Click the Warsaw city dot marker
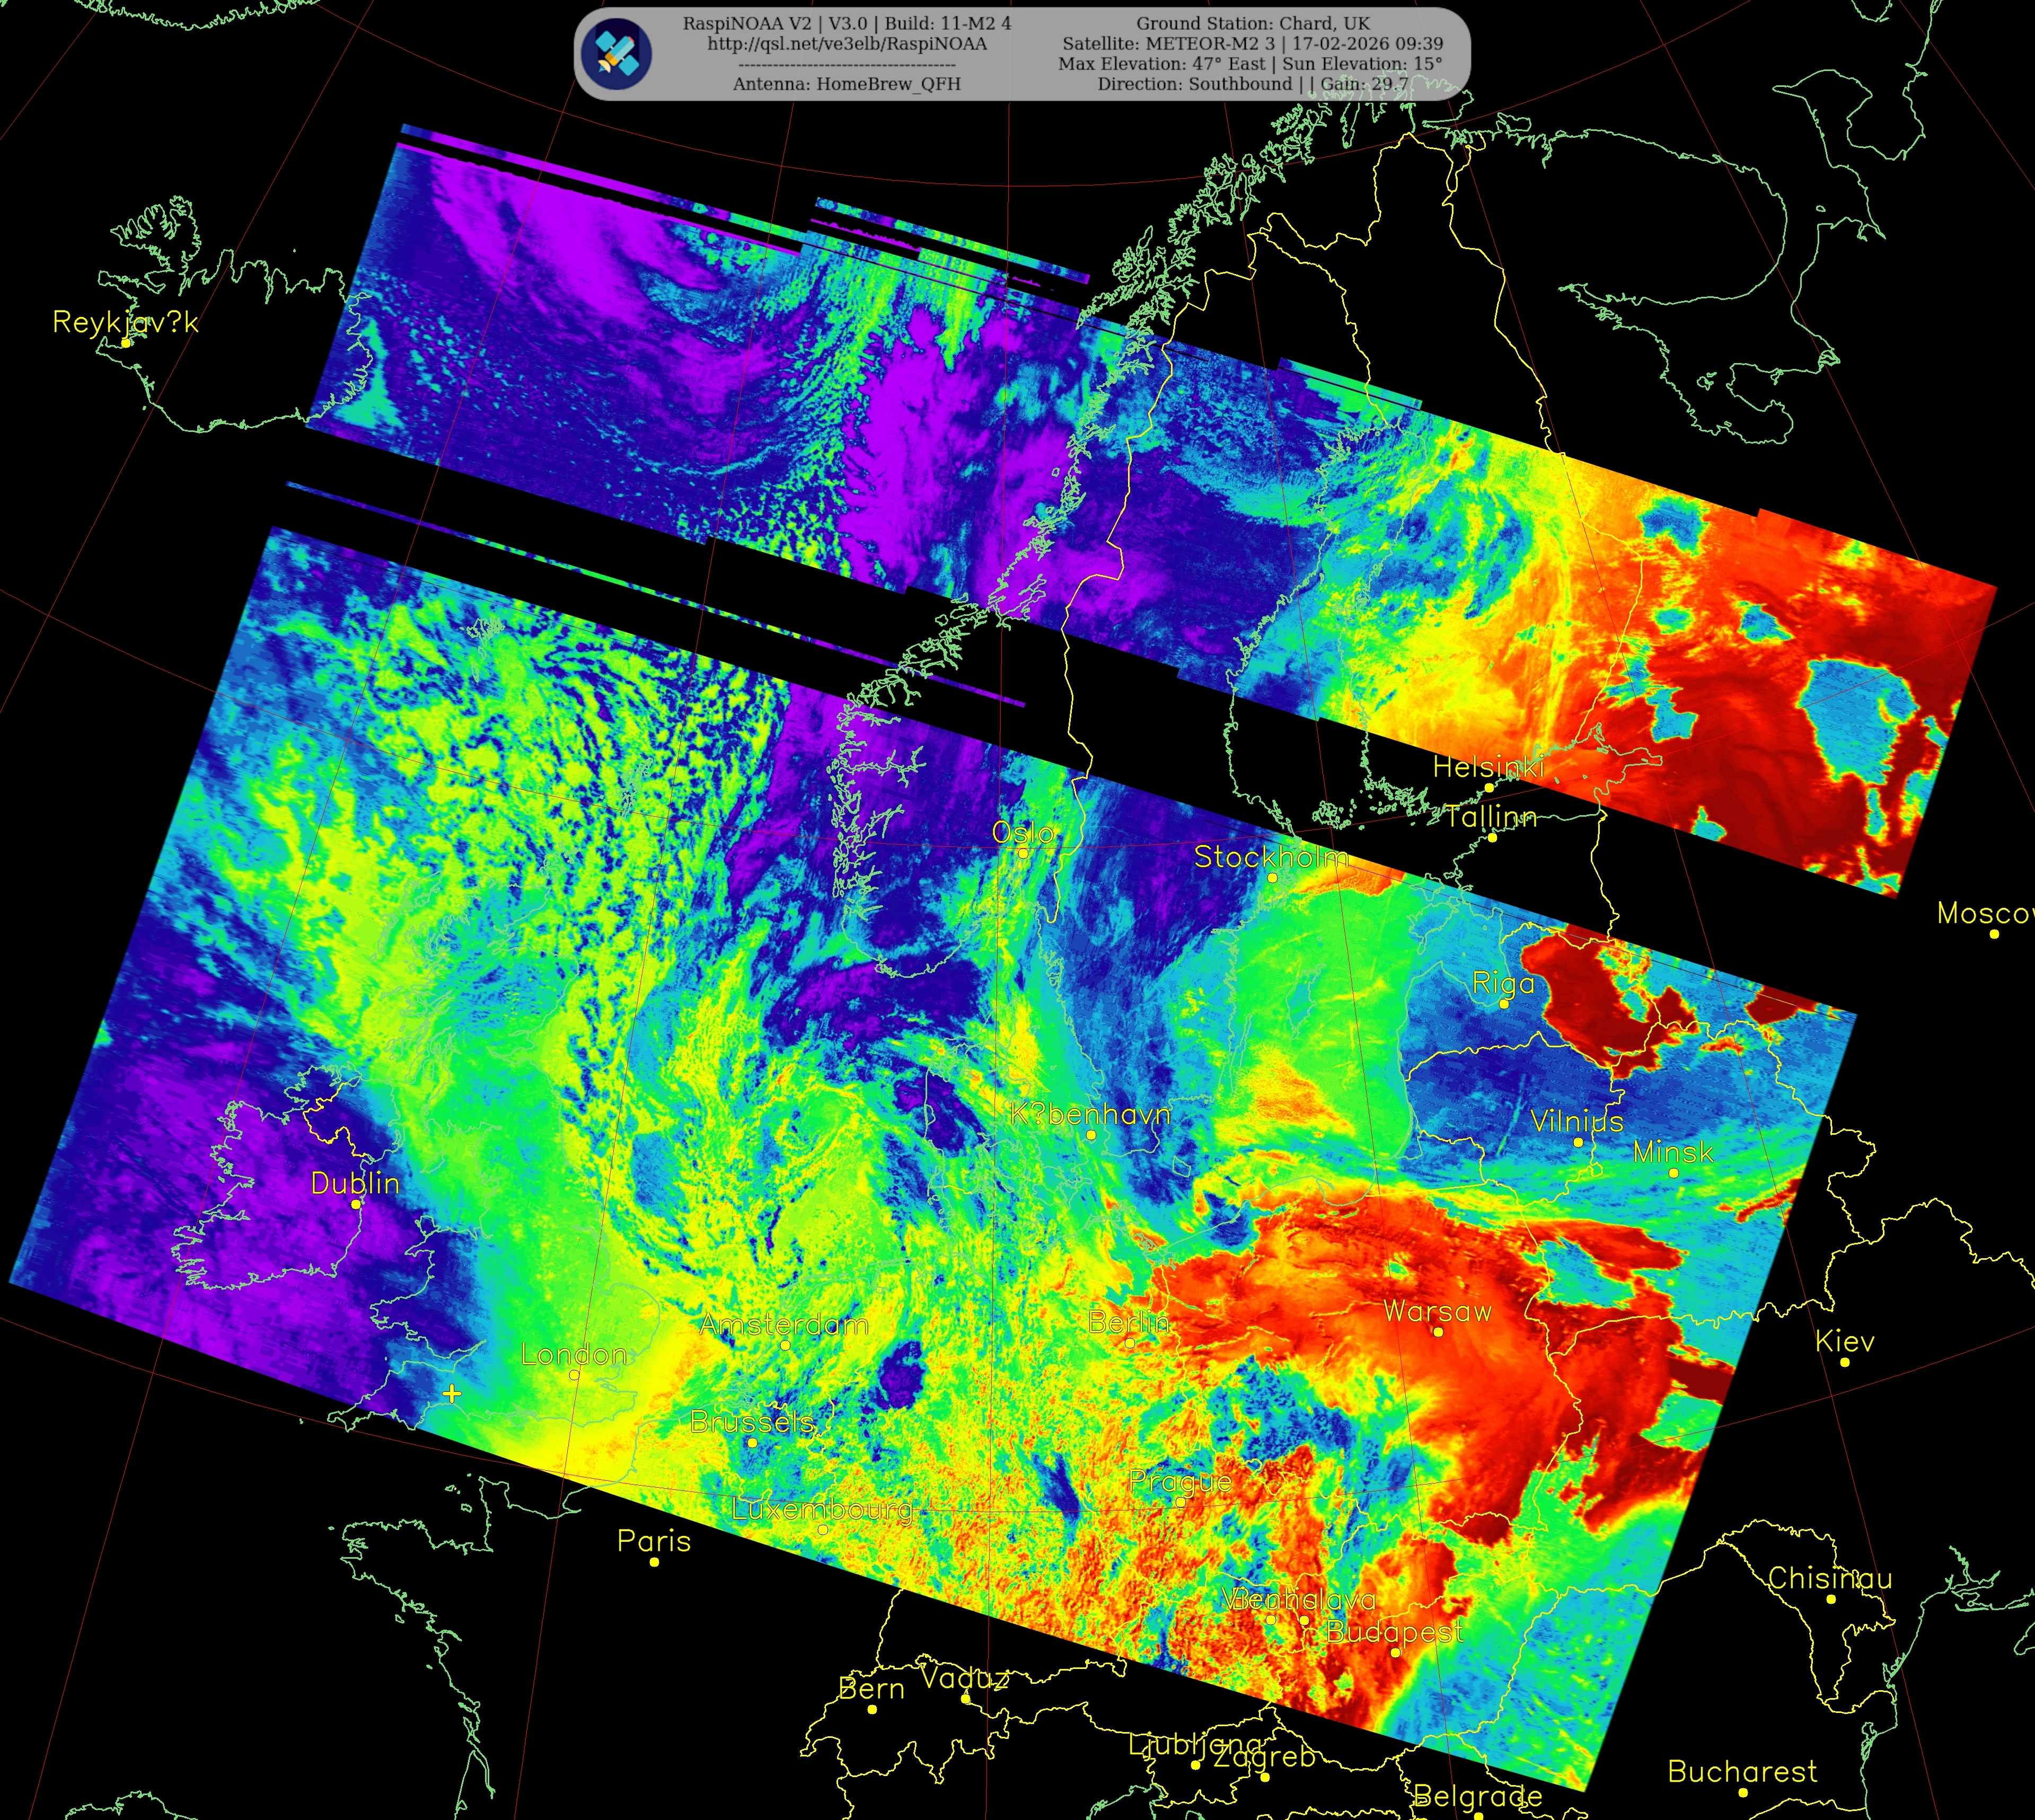Viewport: 2035px width, 1820px height. (x=1438, y=1332)
